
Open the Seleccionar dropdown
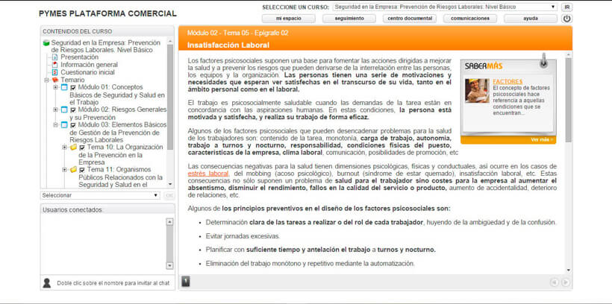(x=100, y=195)
